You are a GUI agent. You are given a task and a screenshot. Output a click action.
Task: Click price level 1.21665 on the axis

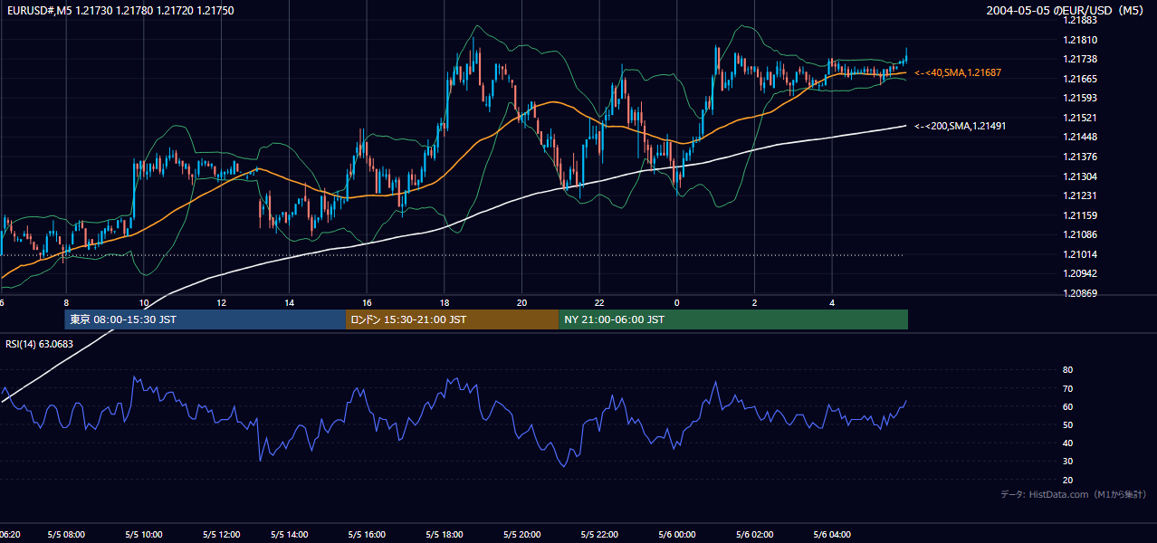coord(1081,79)
